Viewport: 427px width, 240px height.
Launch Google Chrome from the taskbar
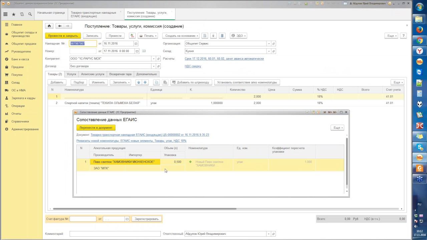click(x=419, y=41)
